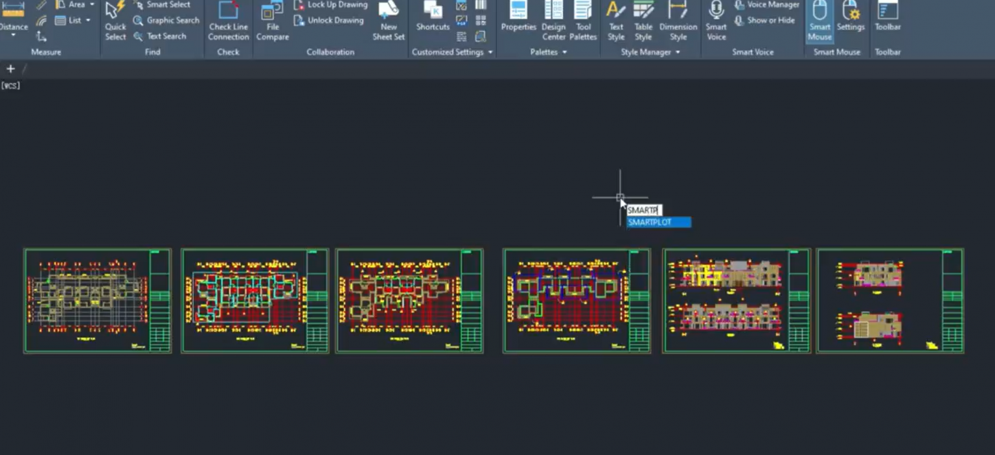This screenshot has width=995, height=455.
Task: Toggle Show or Hide voice notes
Action: [766, 20]
